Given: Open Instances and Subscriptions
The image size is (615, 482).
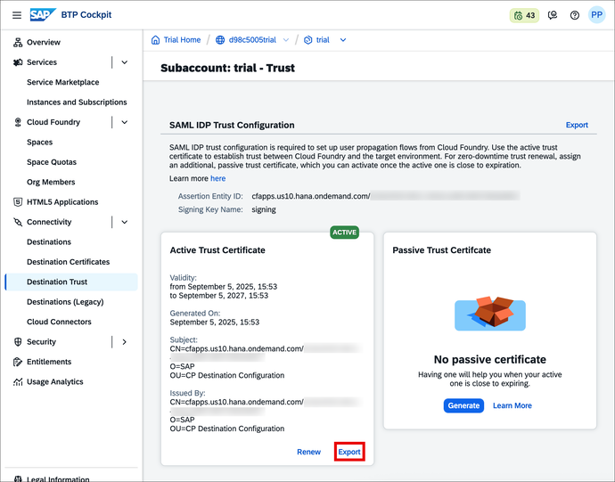Looking at the screenshot, I should click(77, 102).
